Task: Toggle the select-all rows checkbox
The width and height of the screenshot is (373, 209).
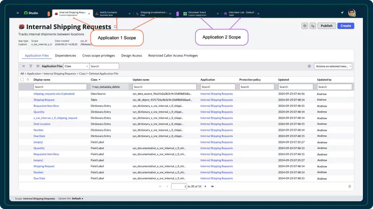Action: 22,80
